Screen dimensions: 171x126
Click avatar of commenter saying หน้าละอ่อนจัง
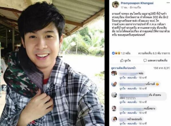tap(114, 119)
